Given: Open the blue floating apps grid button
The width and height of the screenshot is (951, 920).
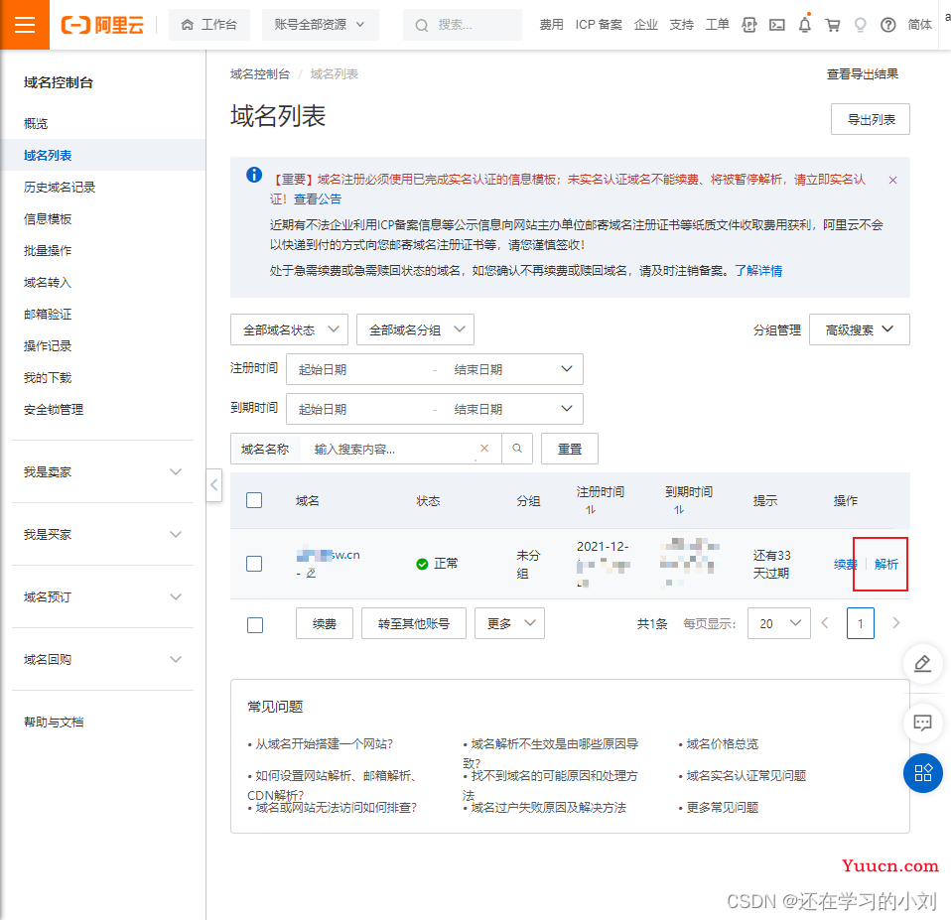Looking at the screenshot, I should [922, 773].
